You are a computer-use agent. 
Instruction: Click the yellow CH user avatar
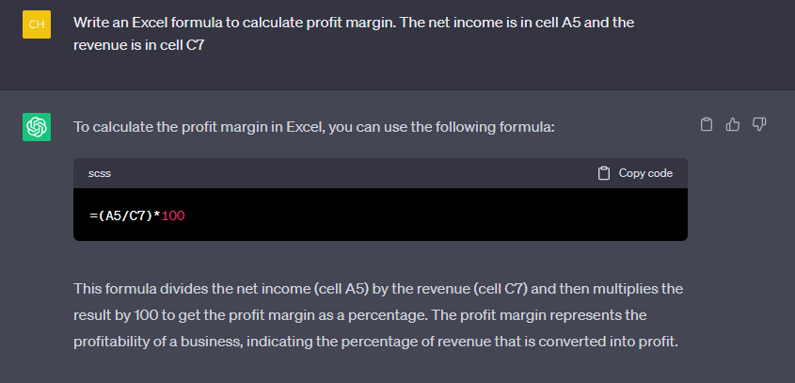point(37,24)
